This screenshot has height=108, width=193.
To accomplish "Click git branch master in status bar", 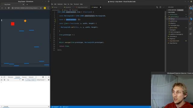I will tap(55, 107).
